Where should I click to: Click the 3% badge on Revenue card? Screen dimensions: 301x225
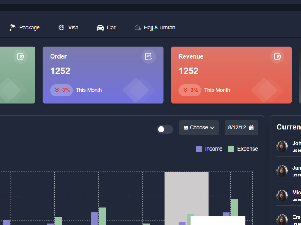(190, 90)
